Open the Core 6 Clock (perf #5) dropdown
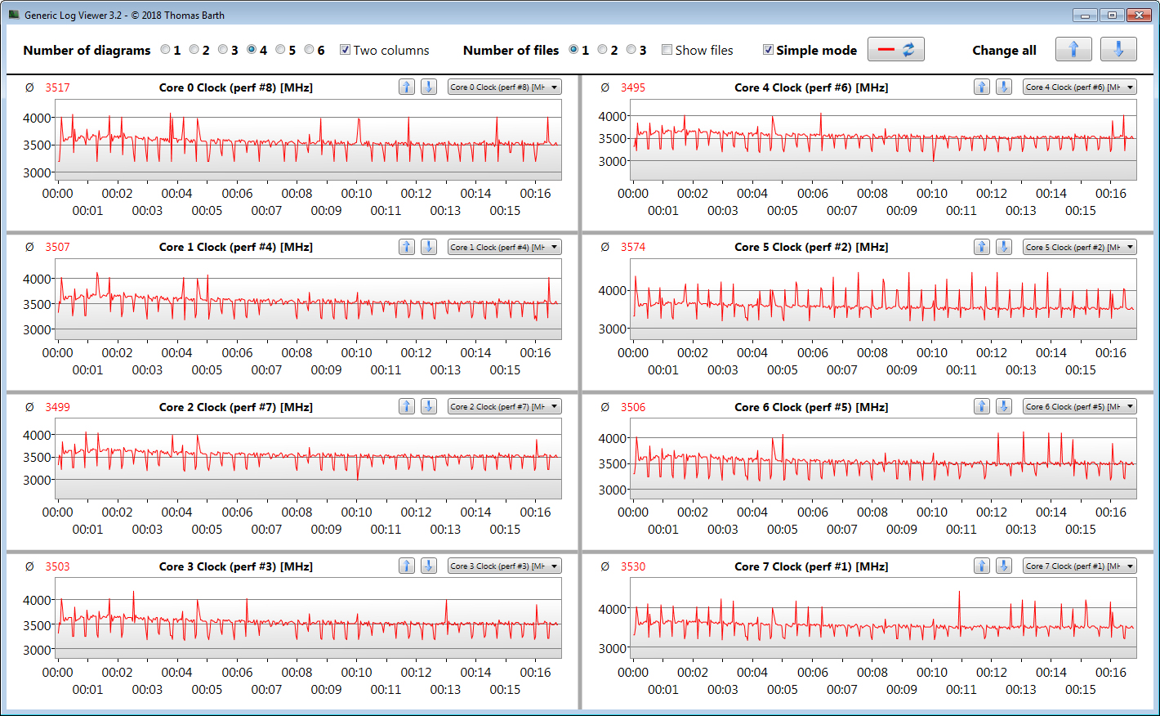Image resolution: width=1160 pixels, height=716 pixels. (x=1080, y=406)
